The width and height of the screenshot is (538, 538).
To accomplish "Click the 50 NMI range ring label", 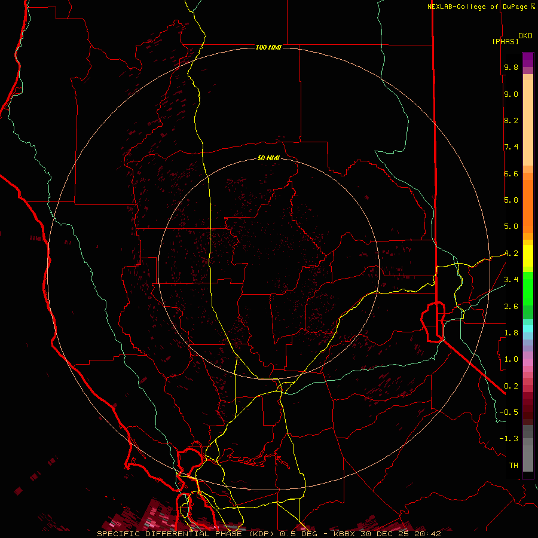I will click(268, 158).
